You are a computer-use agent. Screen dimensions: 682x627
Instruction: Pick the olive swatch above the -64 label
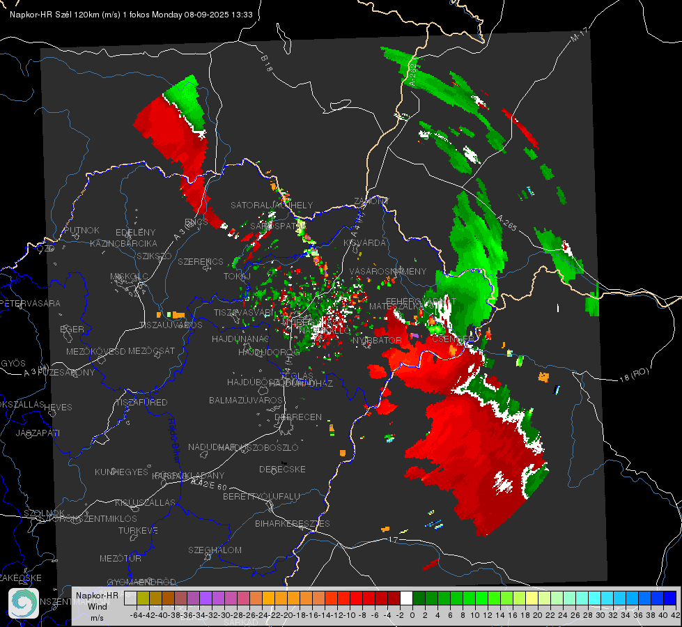(143, 598)
